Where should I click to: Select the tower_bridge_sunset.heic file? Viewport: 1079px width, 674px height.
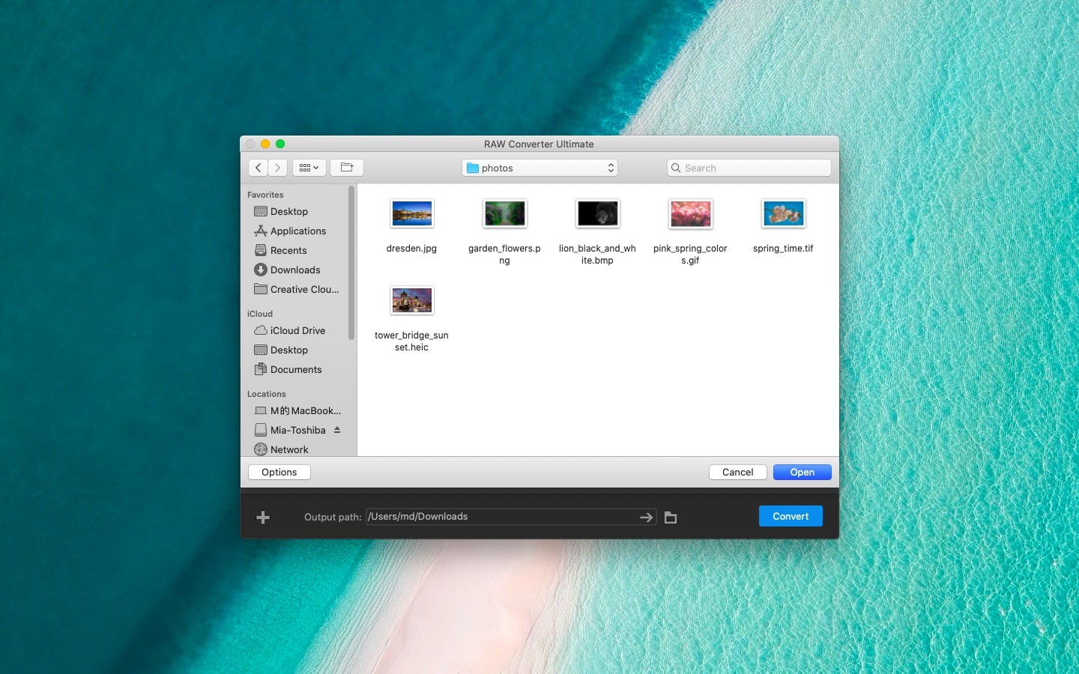(411, 301)
